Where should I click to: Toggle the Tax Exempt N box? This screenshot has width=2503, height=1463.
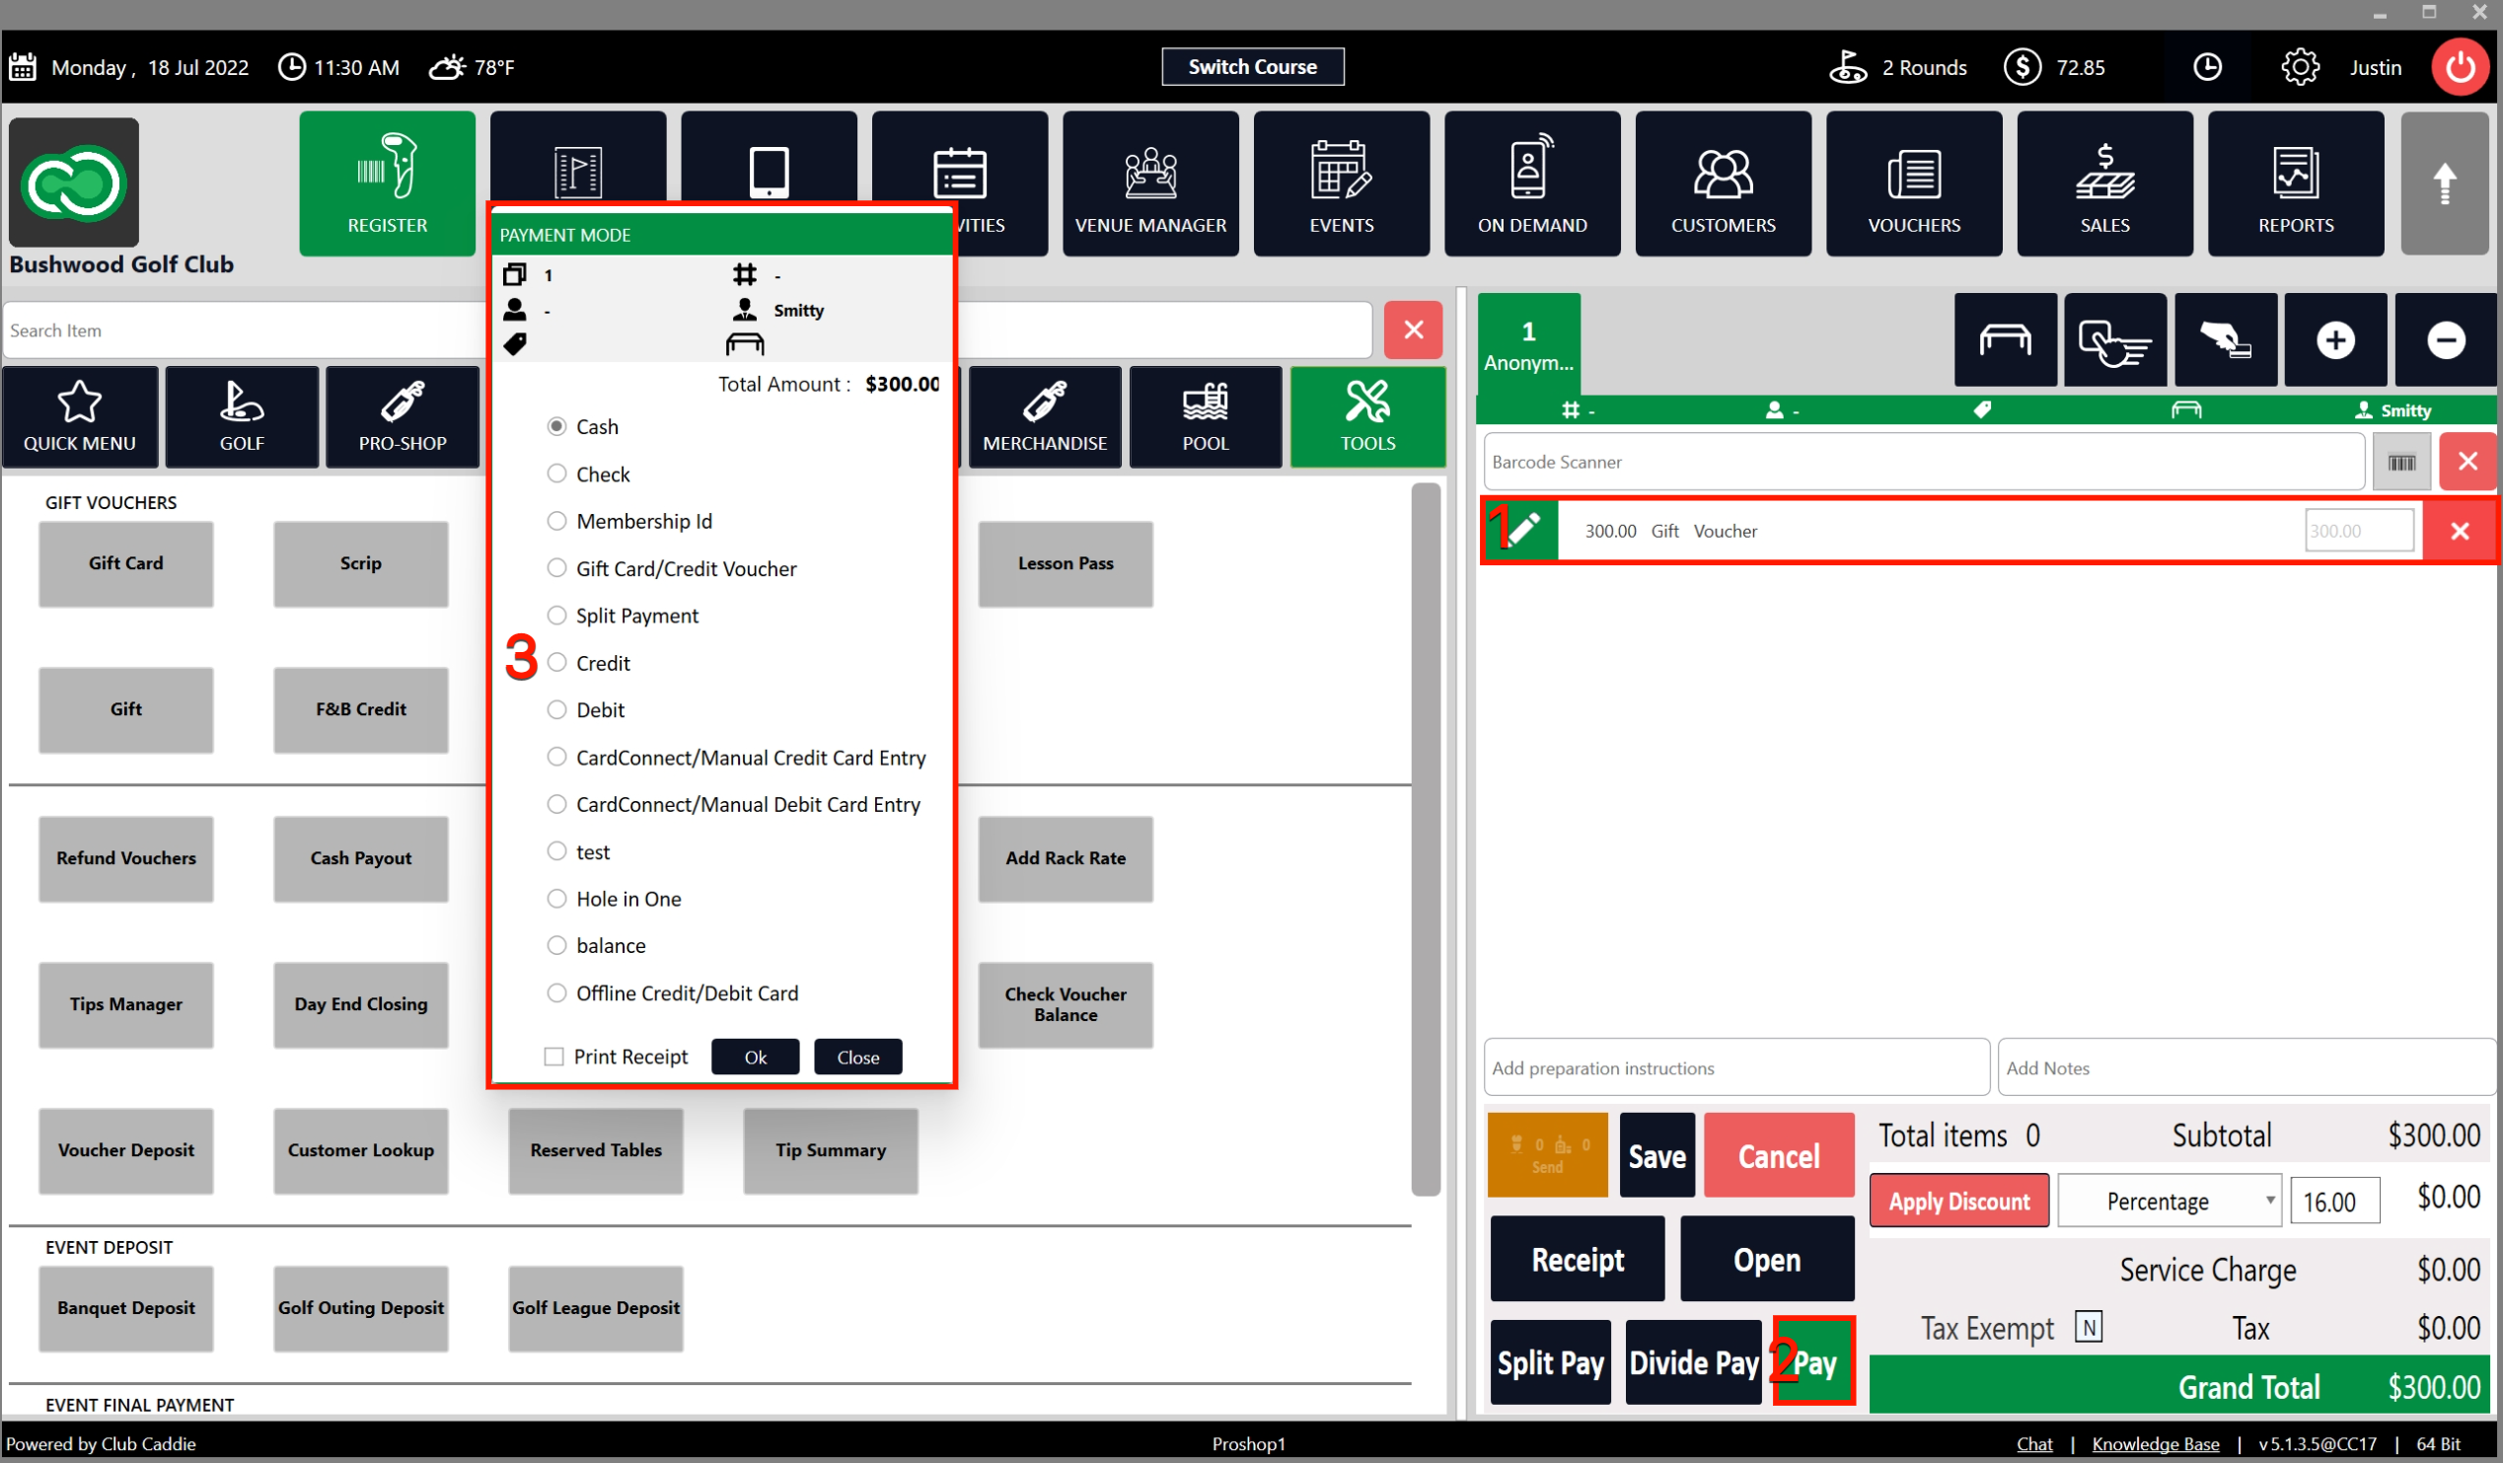[x=2088, y=1327]
